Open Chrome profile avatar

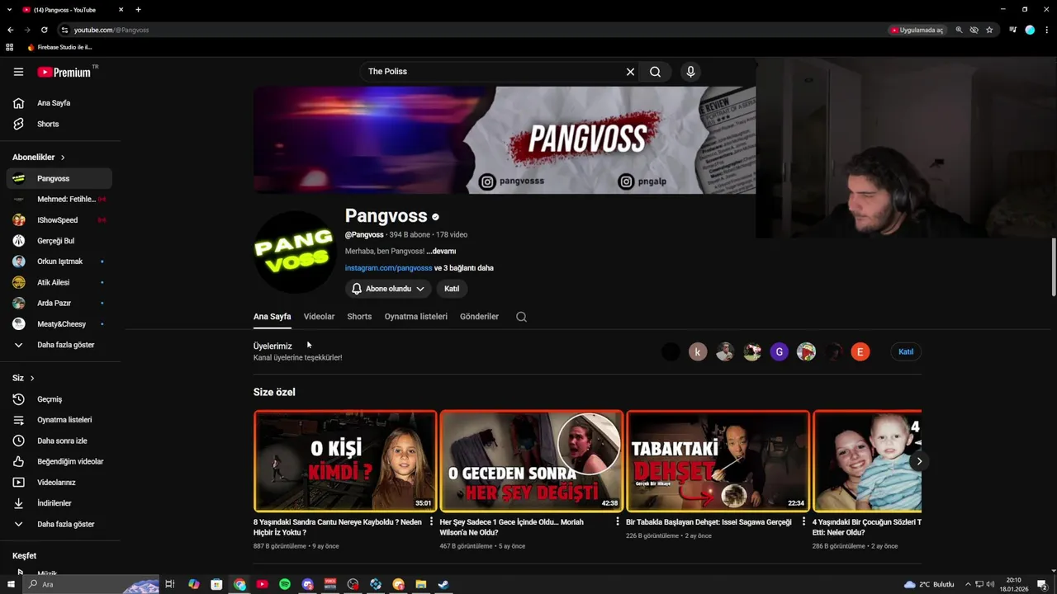point(1030,30)
